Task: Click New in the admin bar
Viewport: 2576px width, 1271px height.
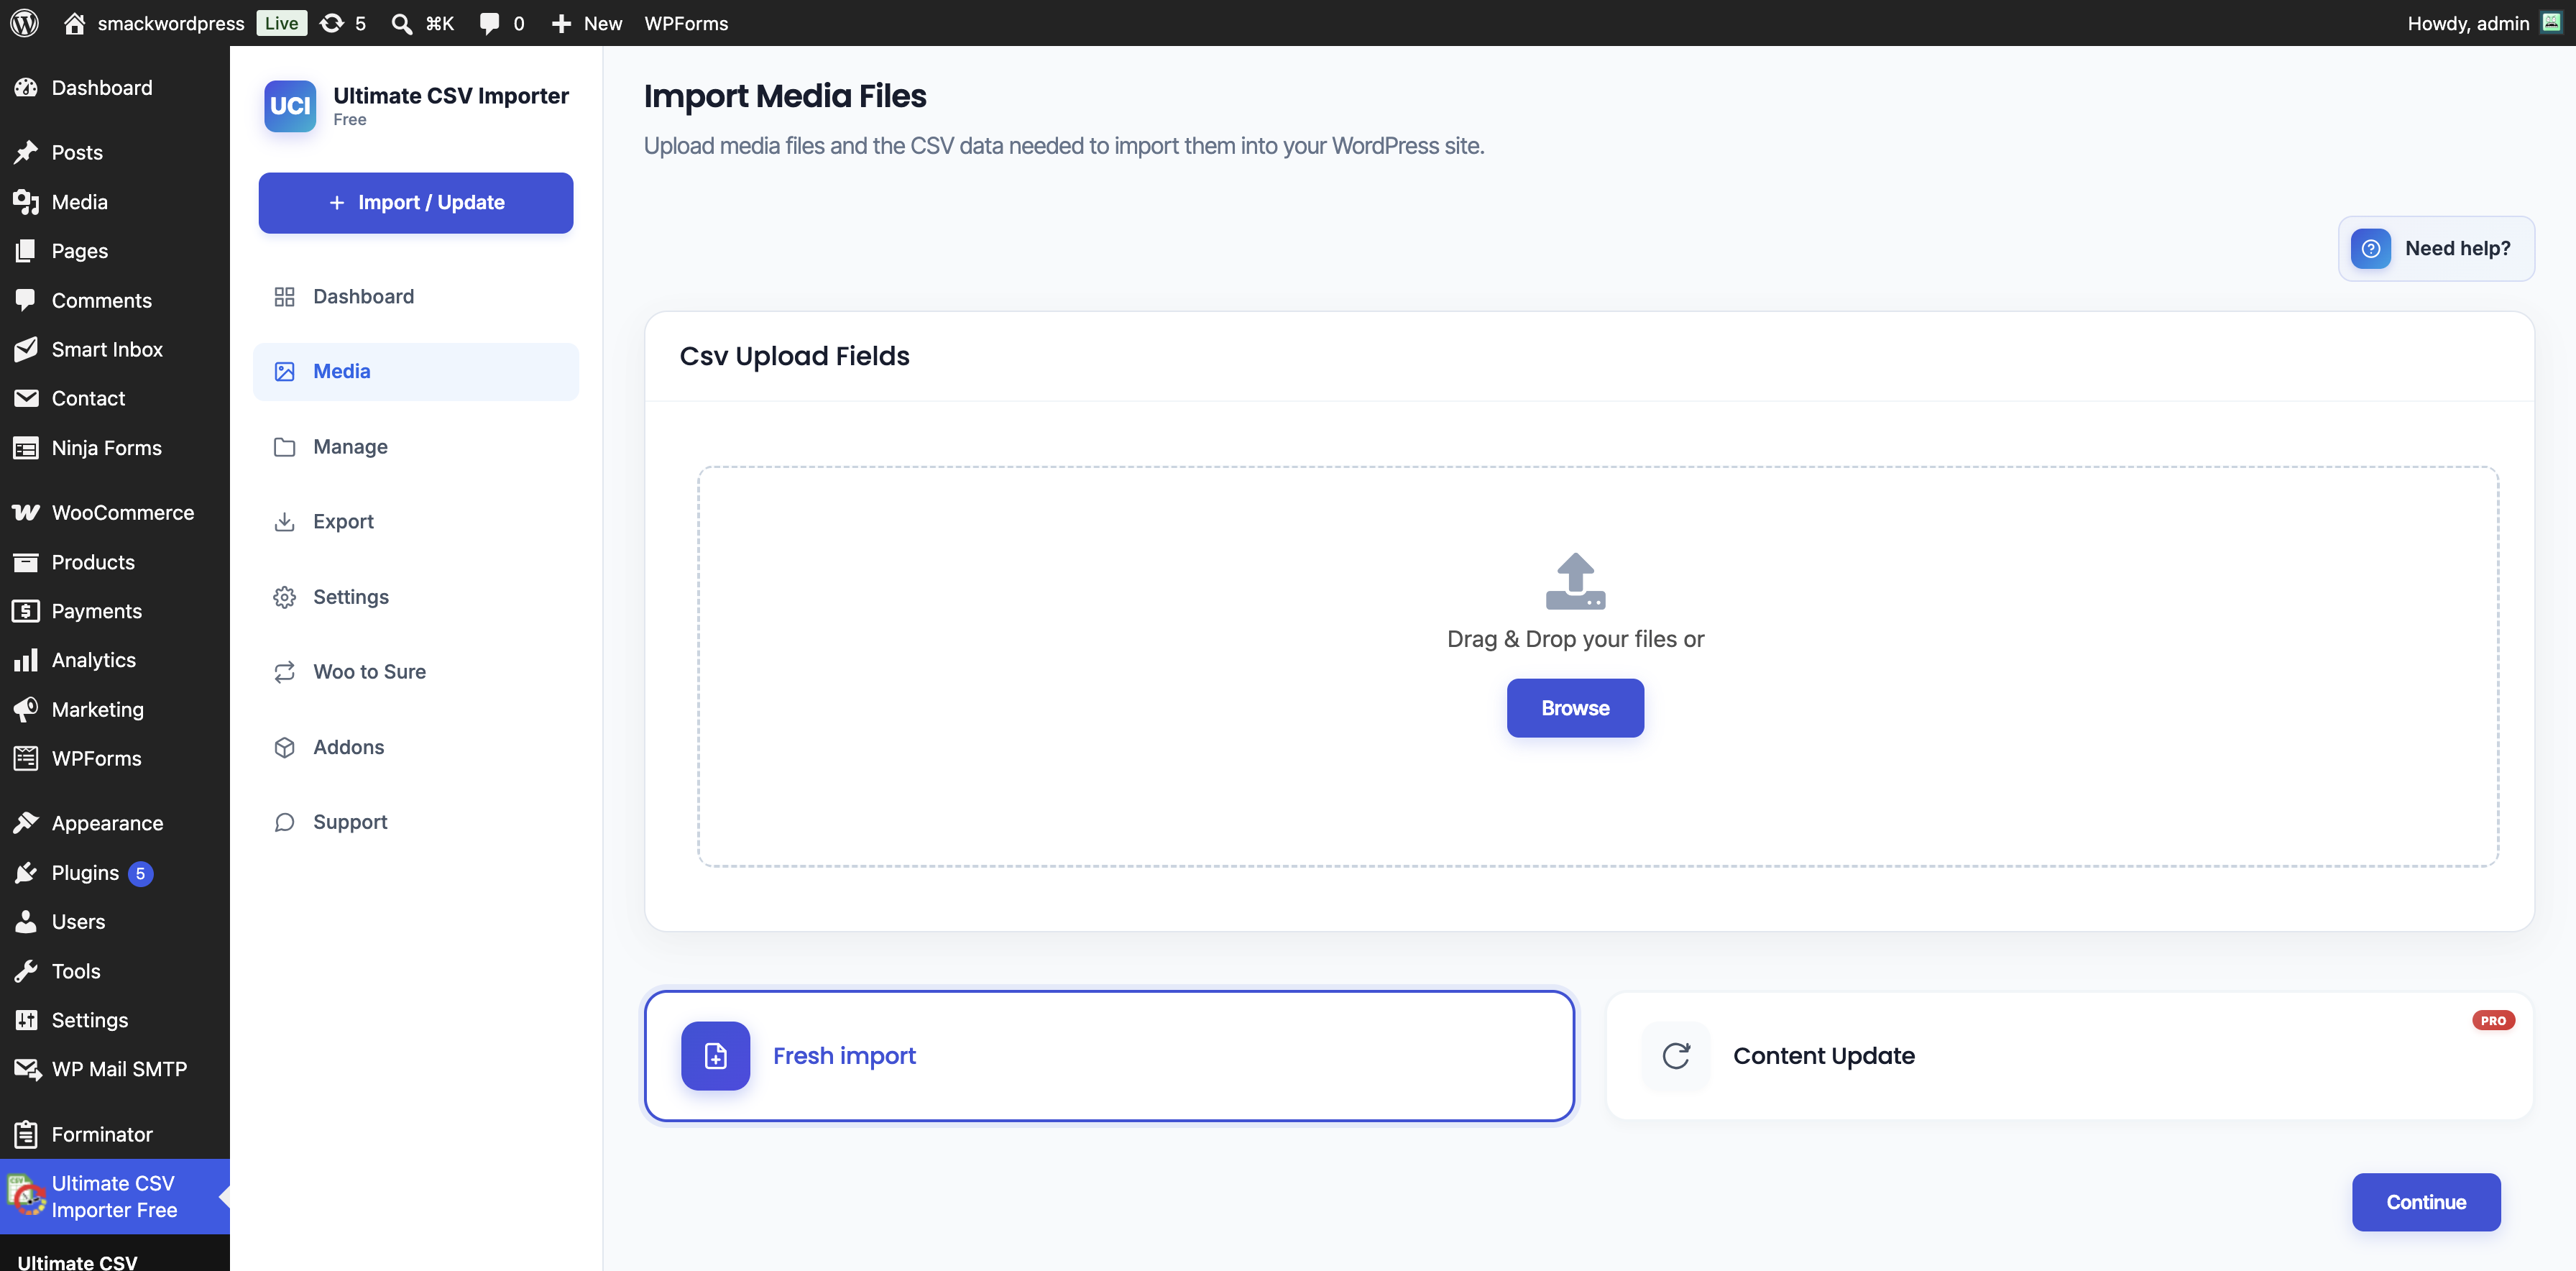Action: [587, 23]
